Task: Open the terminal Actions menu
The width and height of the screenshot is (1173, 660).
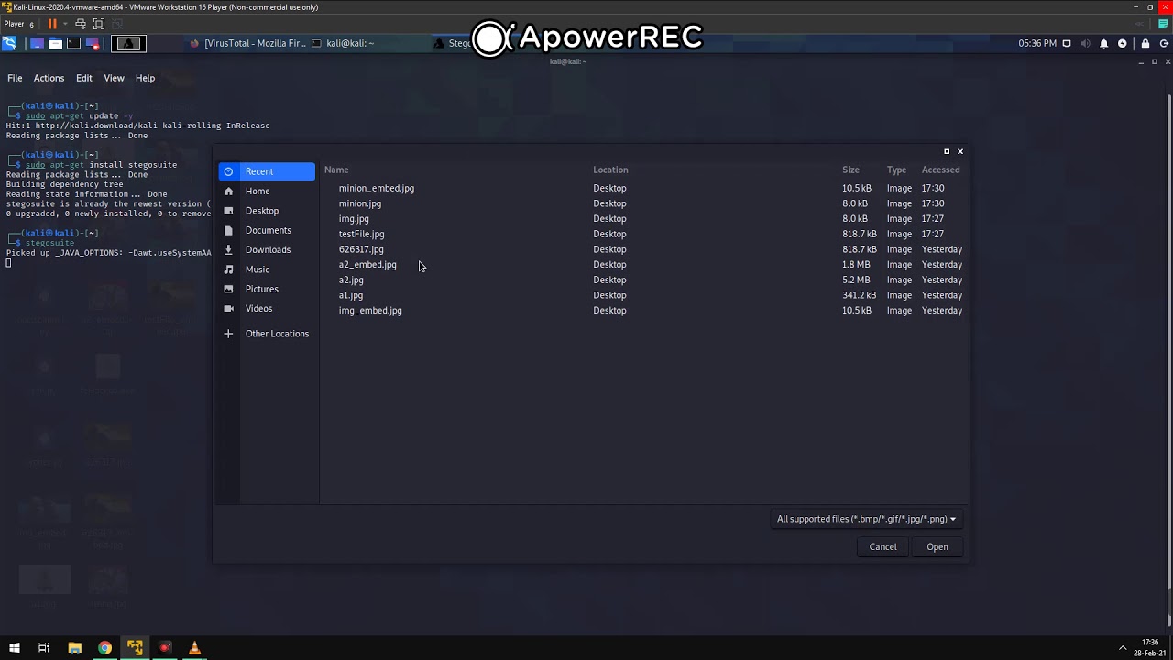Action: [x=49, y=78]
